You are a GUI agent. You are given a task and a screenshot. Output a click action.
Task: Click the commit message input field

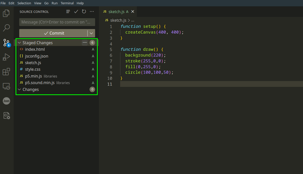click(57, 22)
